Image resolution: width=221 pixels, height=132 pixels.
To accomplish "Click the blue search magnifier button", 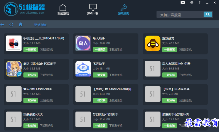I will coord(208,14).
